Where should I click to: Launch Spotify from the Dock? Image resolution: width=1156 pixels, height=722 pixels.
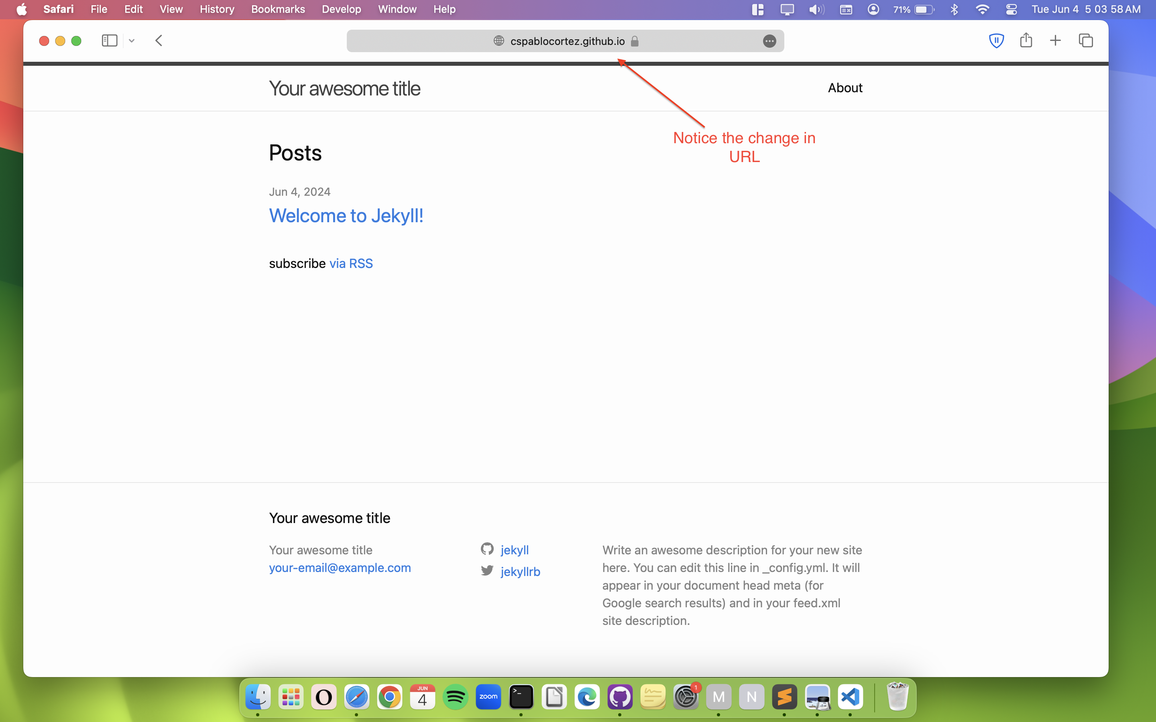click(x=455, y=697)
